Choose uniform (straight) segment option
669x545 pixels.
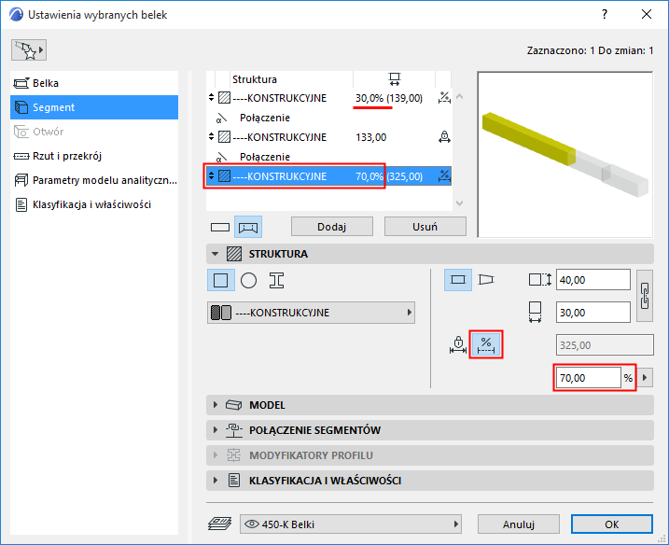[x=458, y=280]
